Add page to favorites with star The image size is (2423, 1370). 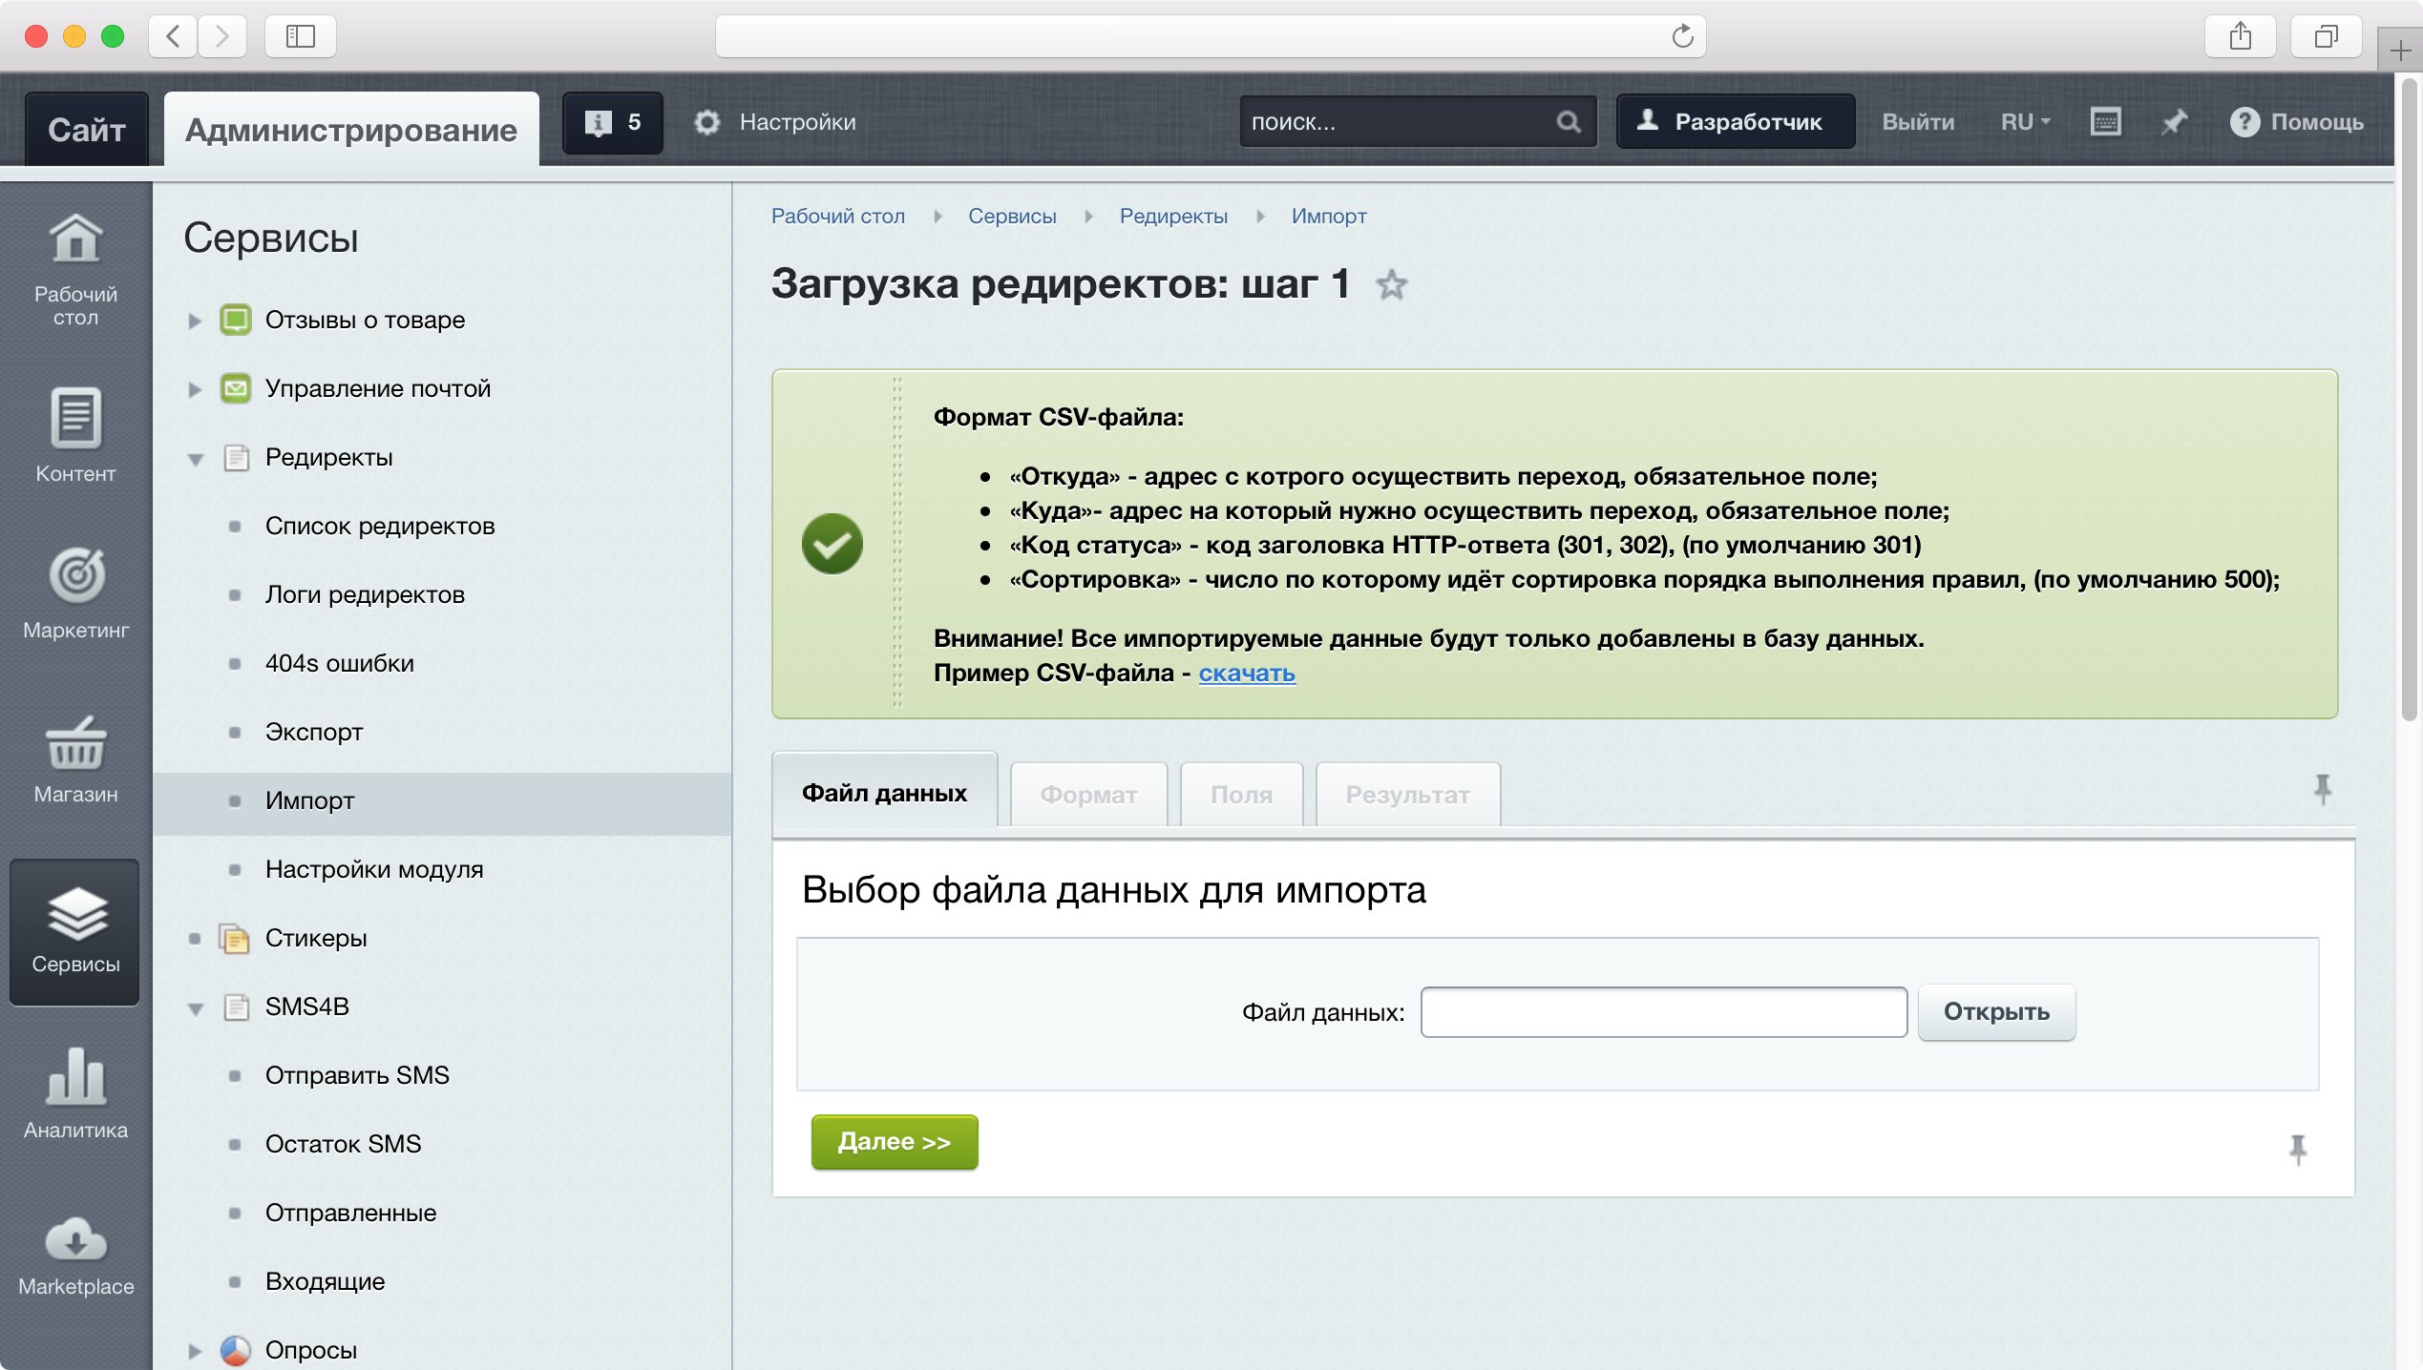coord(1391,284)
